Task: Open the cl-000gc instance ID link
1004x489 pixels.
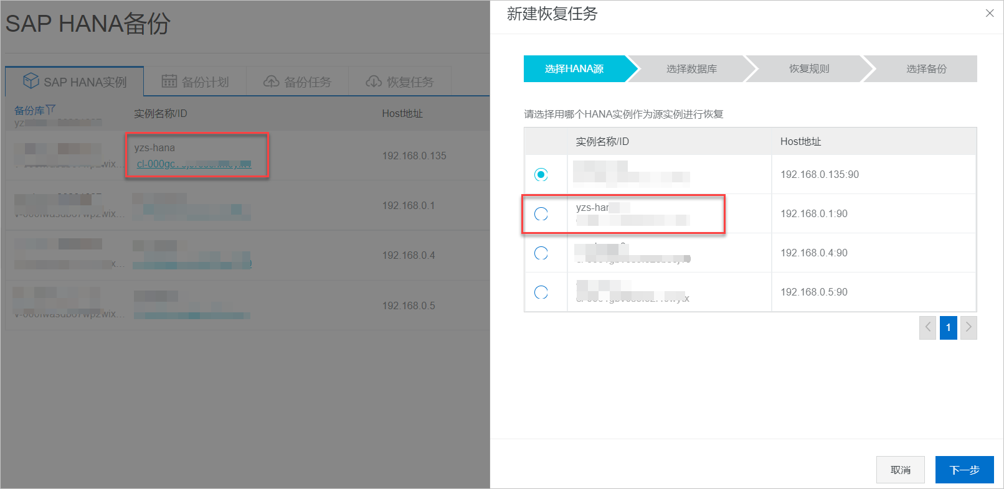Action: [x=194, y=164]
